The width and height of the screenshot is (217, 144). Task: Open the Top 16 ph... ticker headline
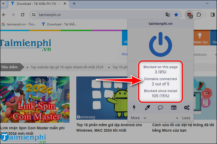(x=120, y=67)
